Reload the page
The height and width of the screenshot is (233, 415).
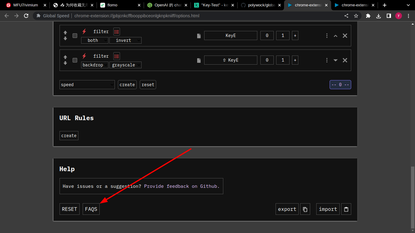pos(26,16)
